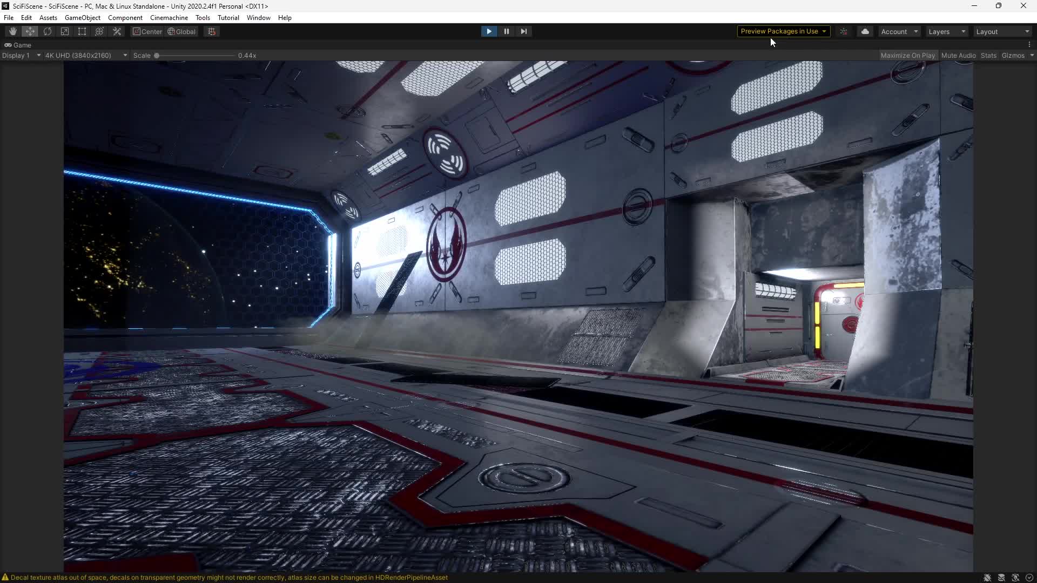1037x583 pixels.
Task: Open the Account dropdown
Action: 899,31
